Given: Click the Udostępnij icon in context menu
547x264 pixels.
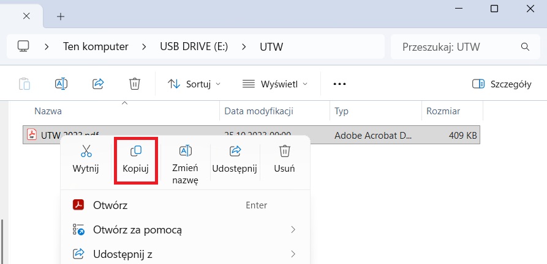Looking at the screenshot, I should click(x=235, y=151).
